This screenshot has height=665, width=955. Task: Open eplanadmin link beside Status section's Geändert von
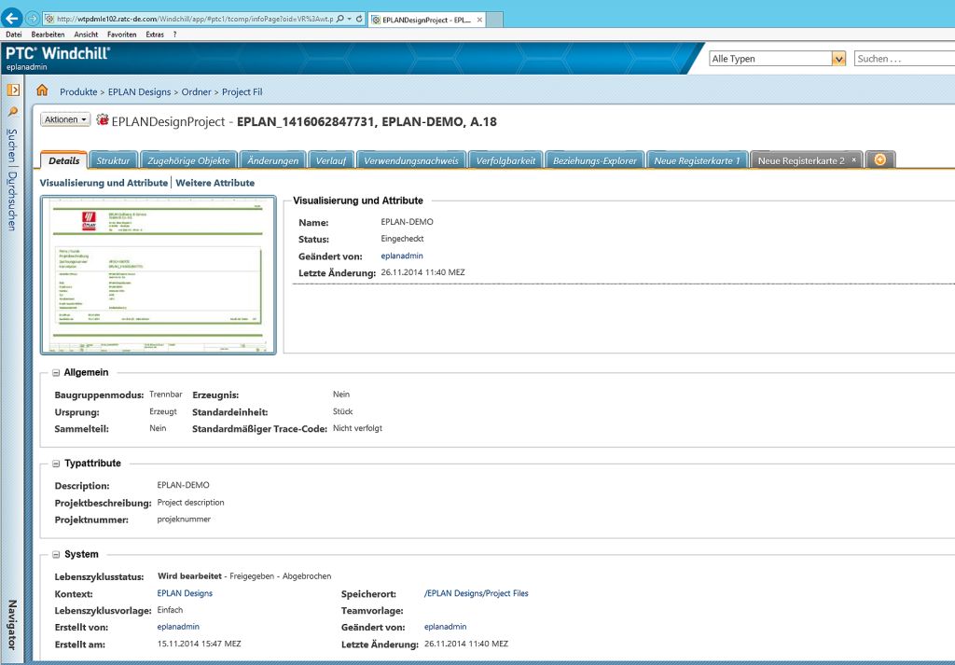pyautogui.click(x=402, y=256)
